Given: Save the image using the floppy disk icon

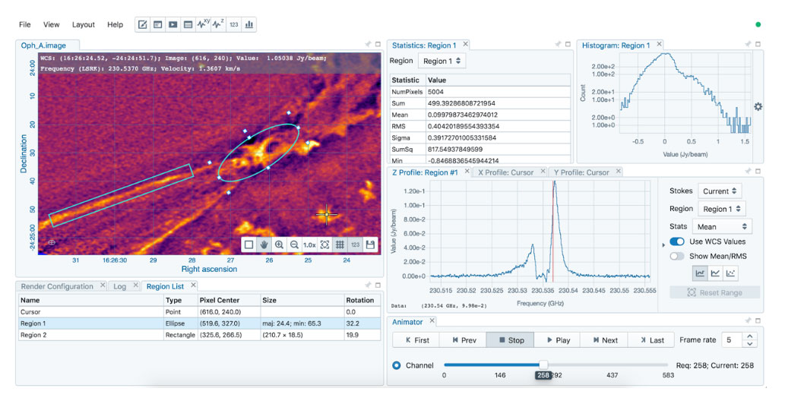Looking at the screenshot, I should coord(370,245).
